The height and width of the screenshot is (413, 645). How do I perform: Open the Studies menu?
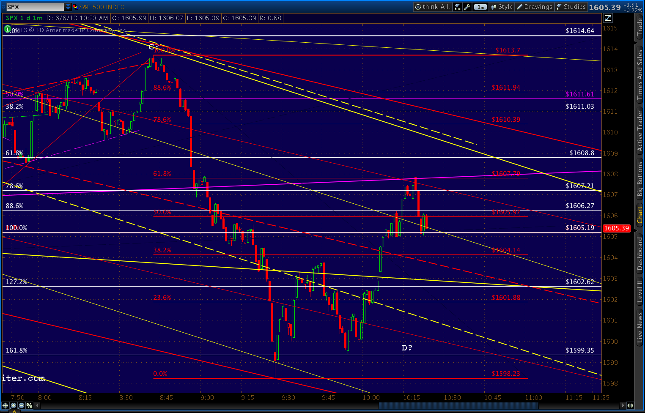click(571, 7)
